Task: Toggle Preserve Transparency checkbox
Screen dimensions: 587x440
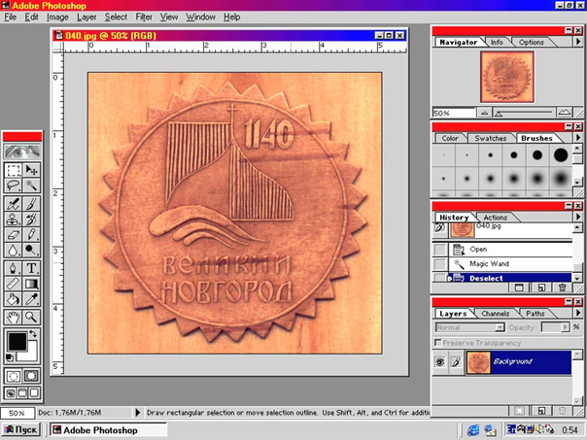Action: pos(437,343)
